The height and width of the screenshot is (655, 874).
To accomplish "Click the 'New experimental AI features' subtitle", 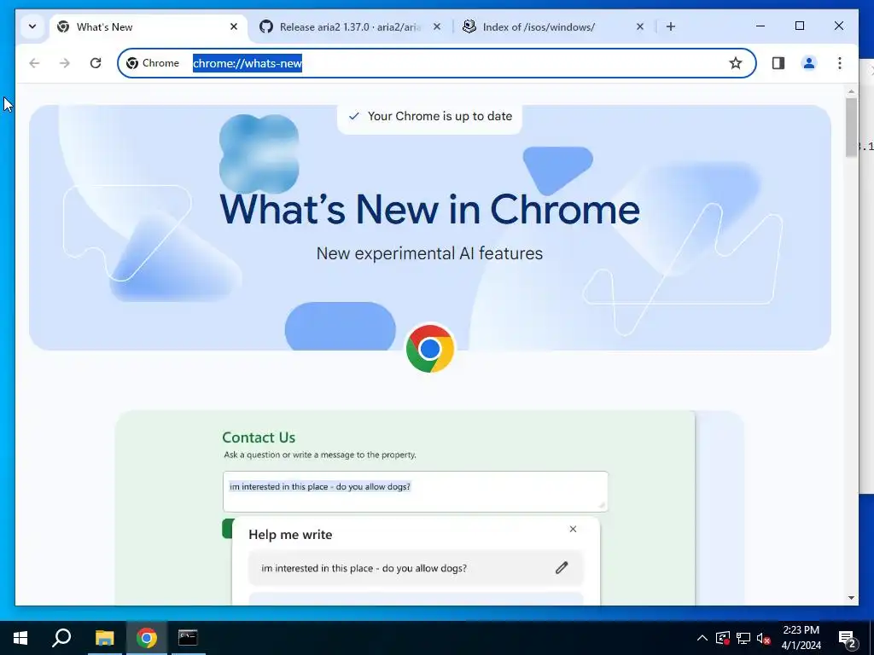I will (430, 253).
